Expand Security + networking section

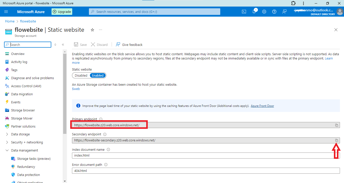pyautogui.click(x=7, y=142)
